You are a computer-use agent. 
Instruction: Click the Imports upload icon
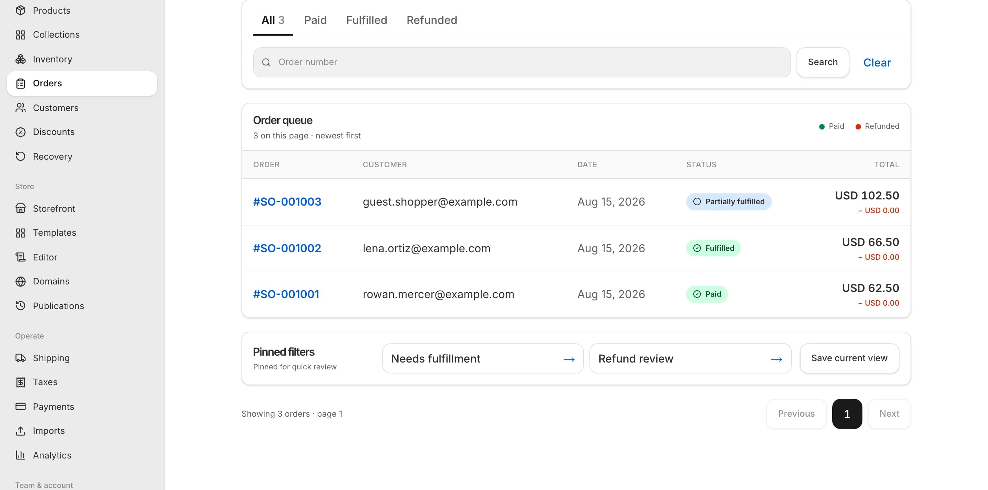[20, 431]
